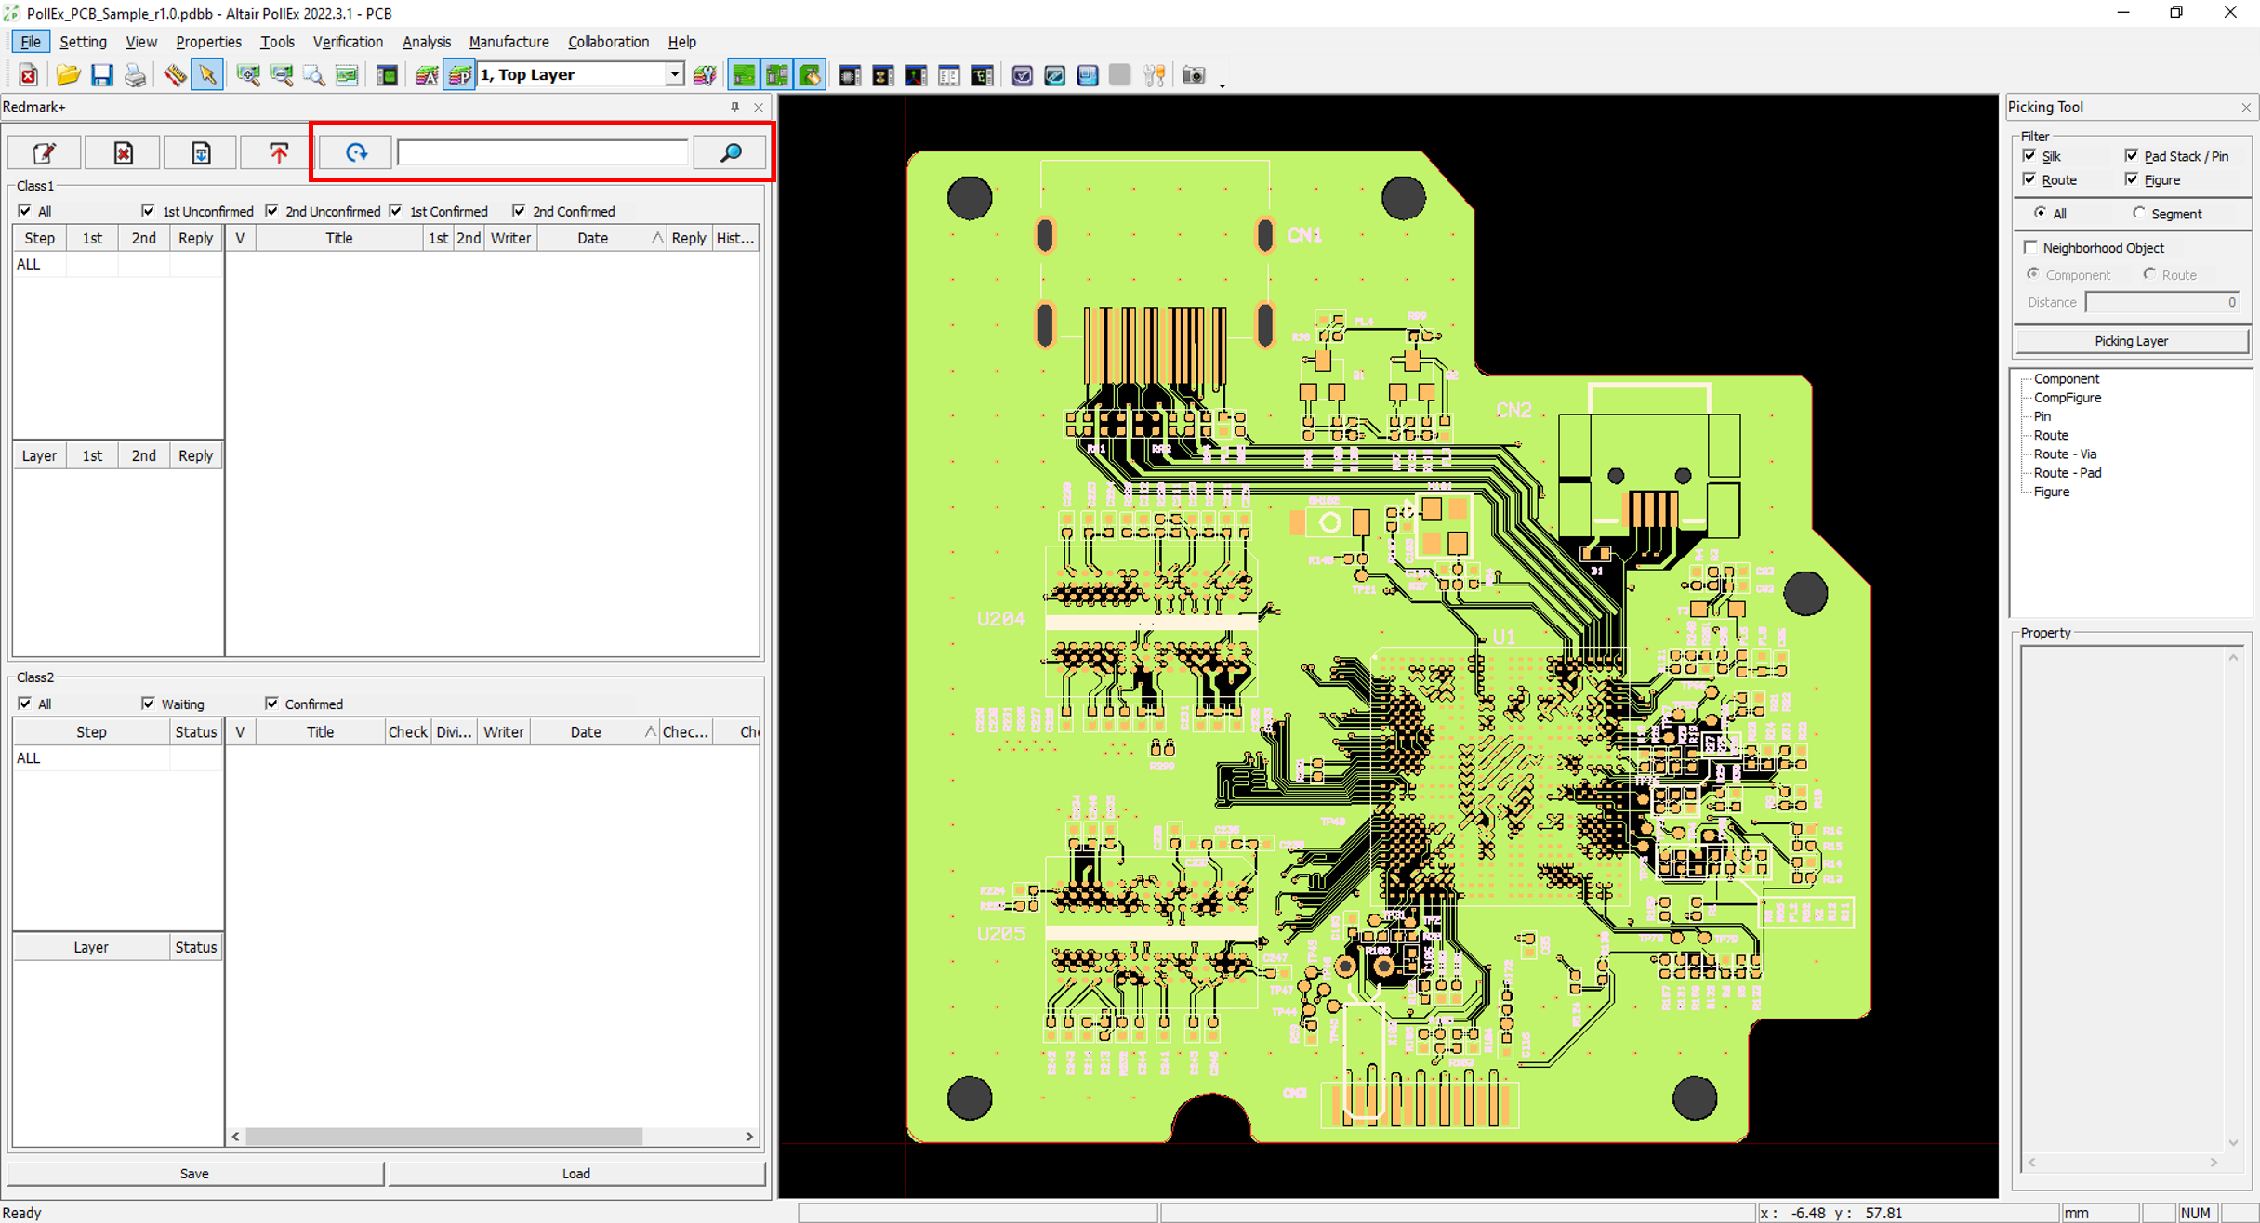Open the Top Layer dropdown

click(x=674, y=75)
